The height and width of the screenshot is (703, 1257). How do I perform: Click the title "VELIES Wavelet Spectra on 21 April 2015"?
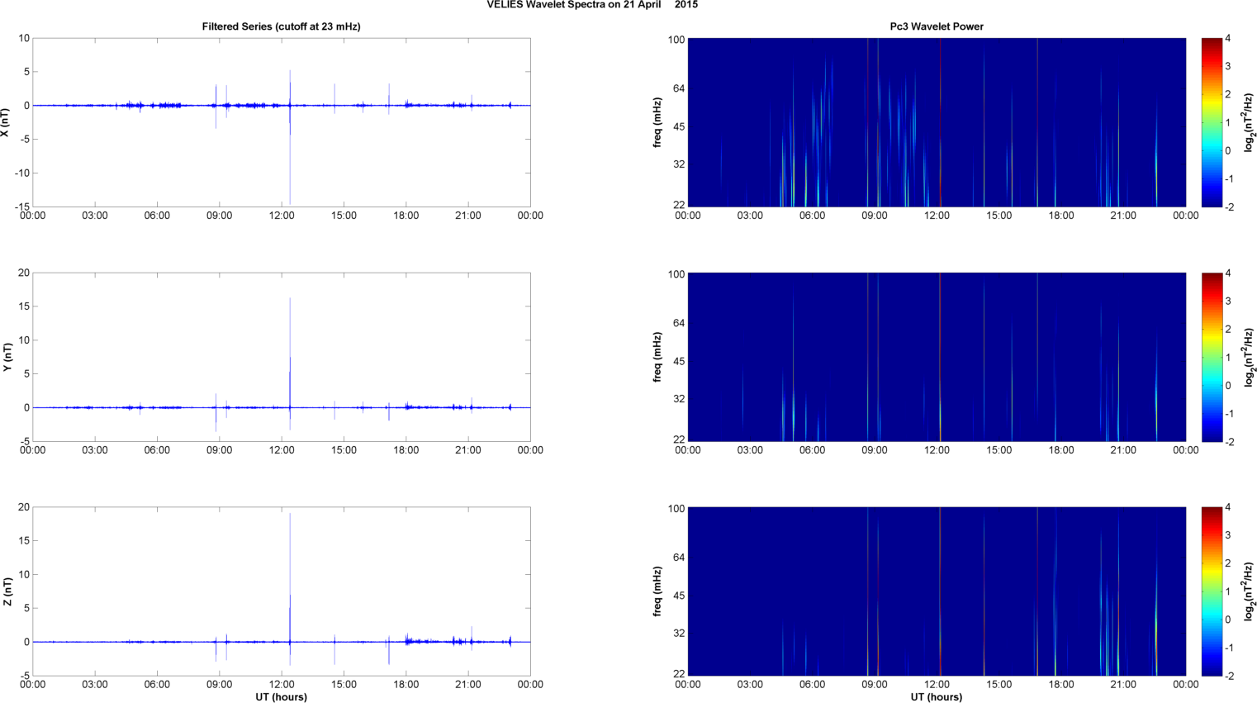(x=592, y=5)
